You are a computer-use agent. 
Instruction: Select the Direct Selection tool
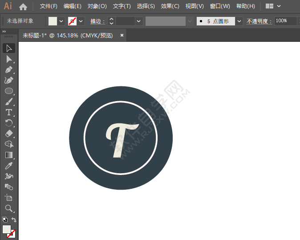(x=8, y=59)
